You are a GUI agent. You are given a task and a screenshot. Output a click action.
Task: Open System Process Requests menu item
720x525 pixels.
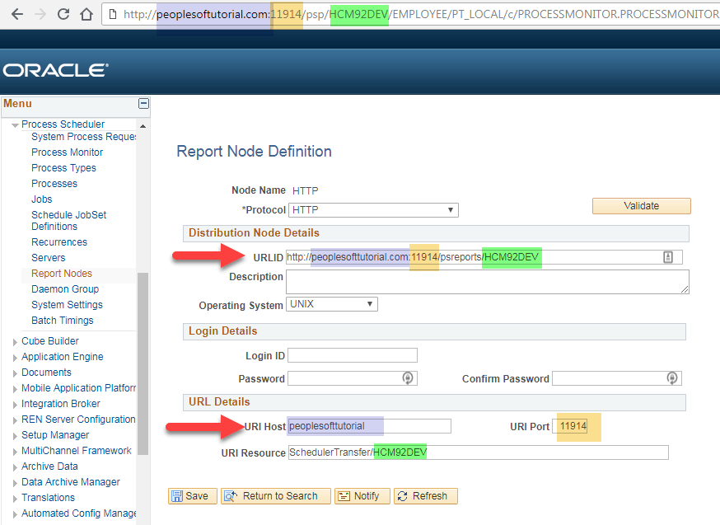point(83,137)
